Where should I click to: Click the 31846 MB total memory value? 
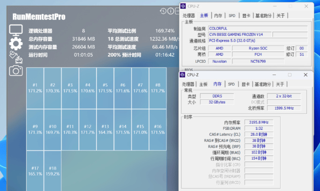point(83,39)
